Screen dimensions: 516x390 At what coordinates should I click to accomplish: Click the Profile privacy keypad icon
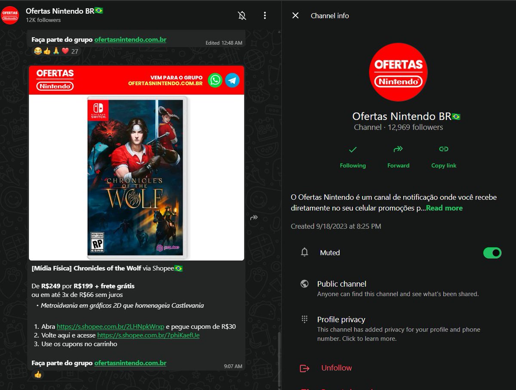(304, 319)
